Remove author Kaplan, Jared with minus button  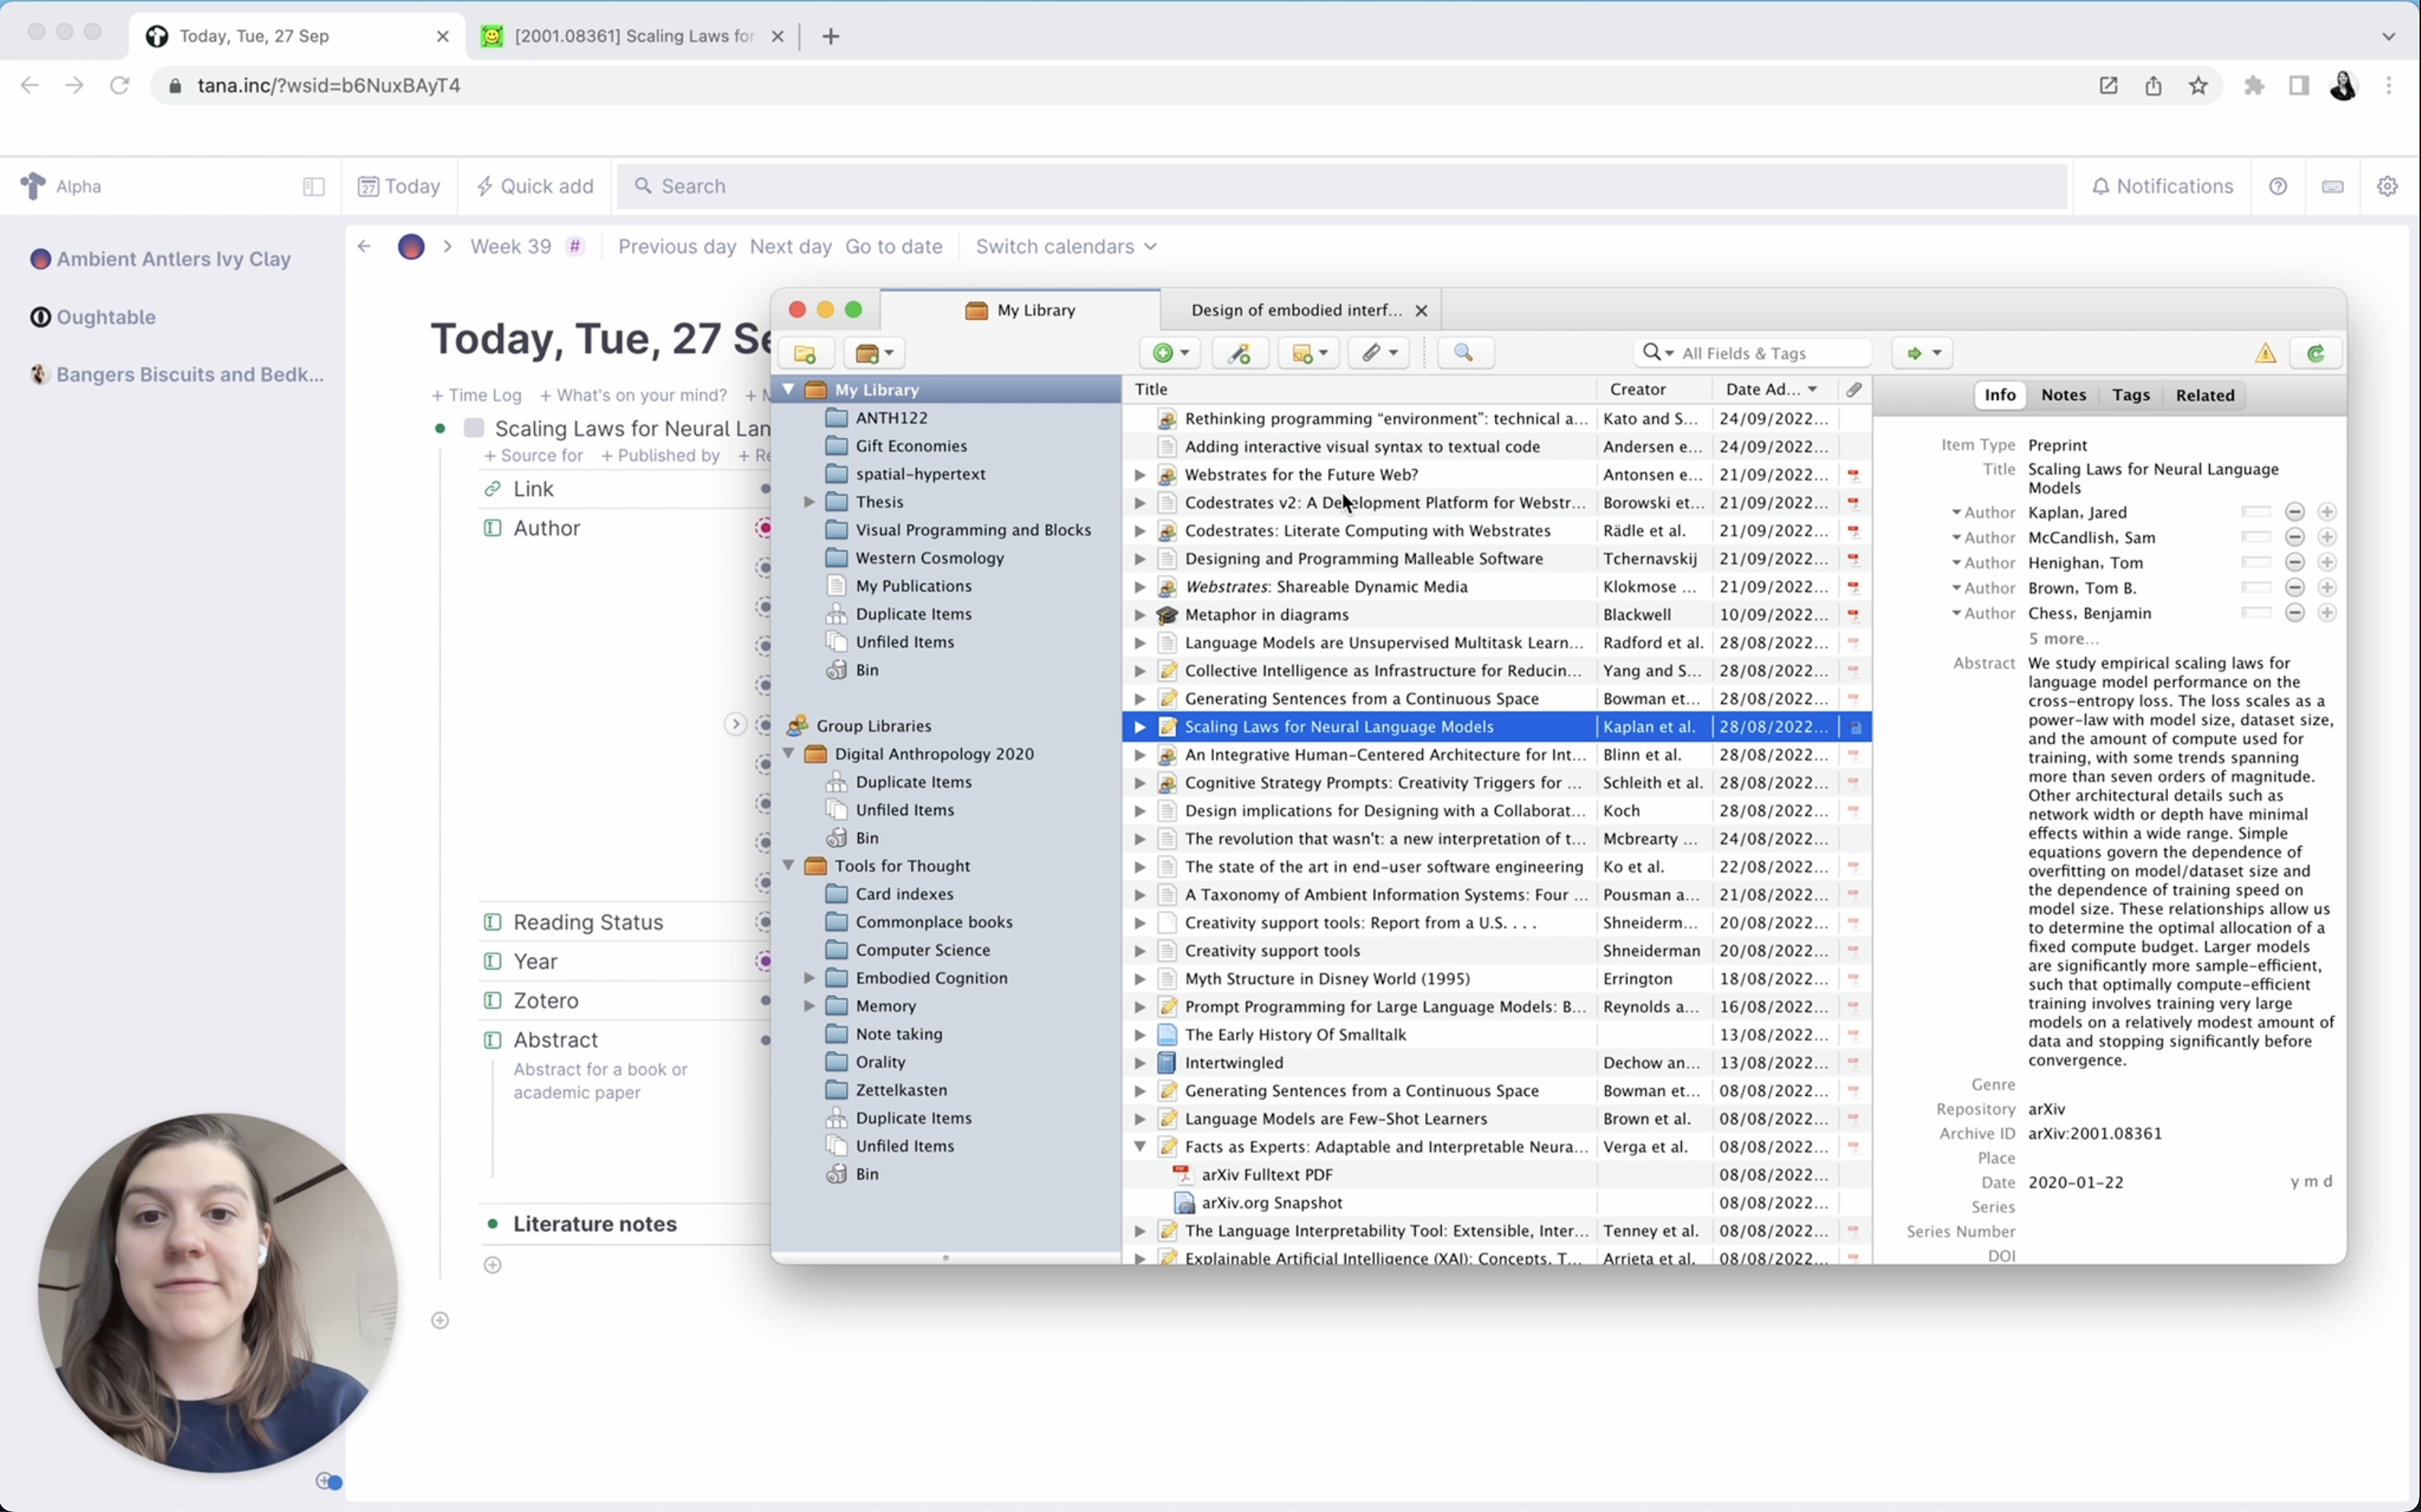[2294, 512]
